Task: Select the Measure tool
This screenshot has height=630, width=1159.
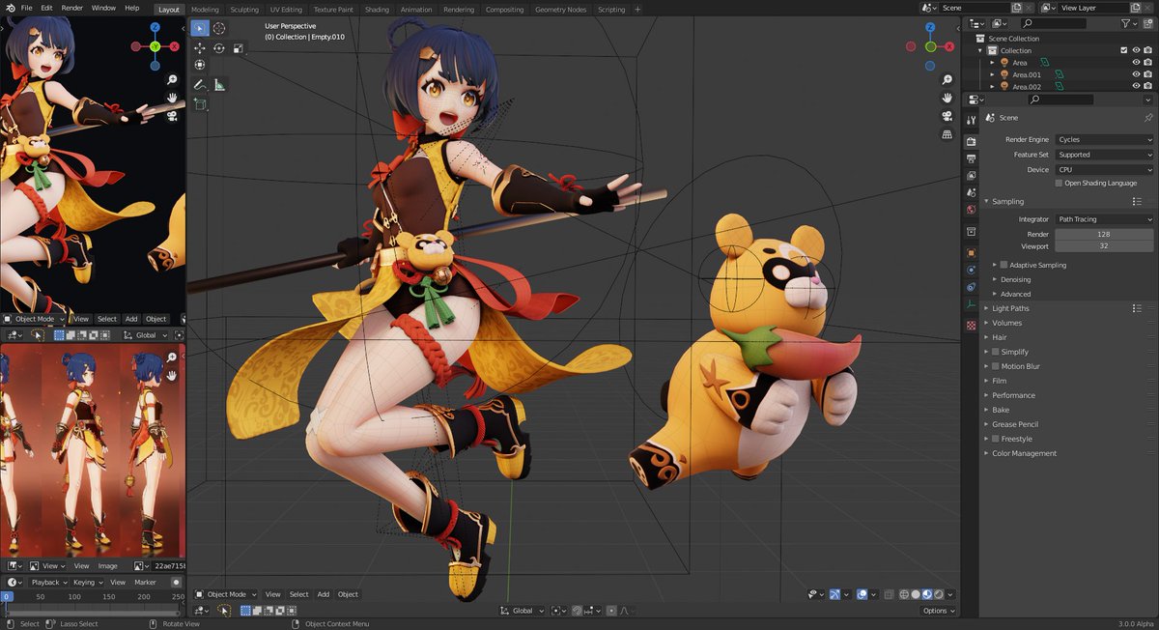Action: [219, 85]
